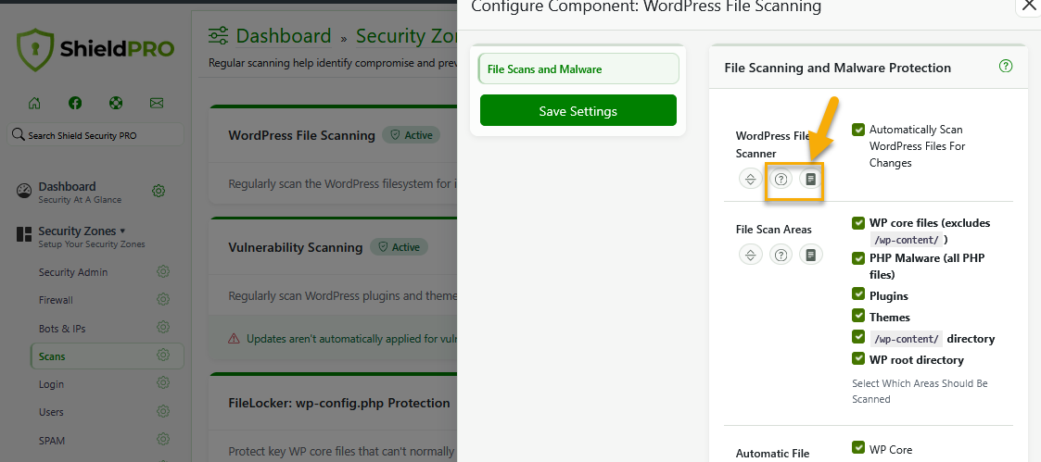Click the WordPress File Scanning card heading

(301, 135)
